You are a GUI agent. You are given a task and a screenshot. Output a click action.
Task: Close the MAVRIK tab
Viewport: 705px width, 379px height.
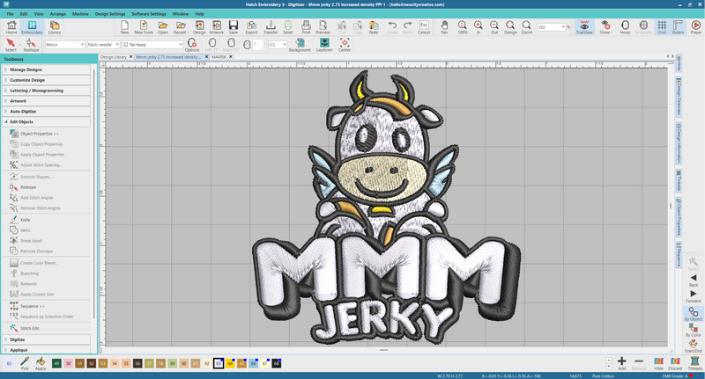pos(231,57)
